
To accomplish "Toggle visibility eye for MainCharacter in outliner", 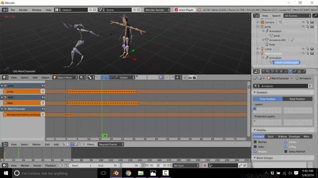I will click(x=303, y=53).
